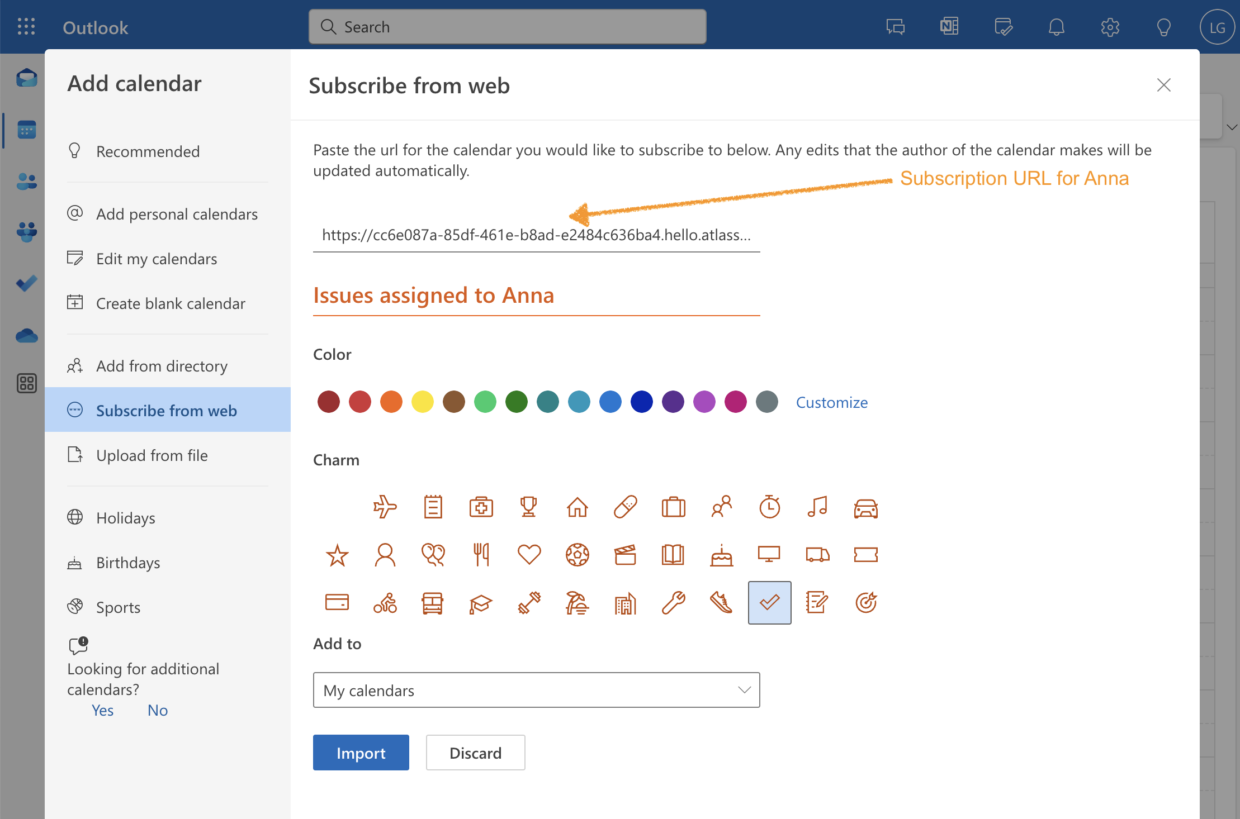This screenshot has width=1240, height=819.
Task: Choose the birthday cake charm
Action: tap(722, 555)
